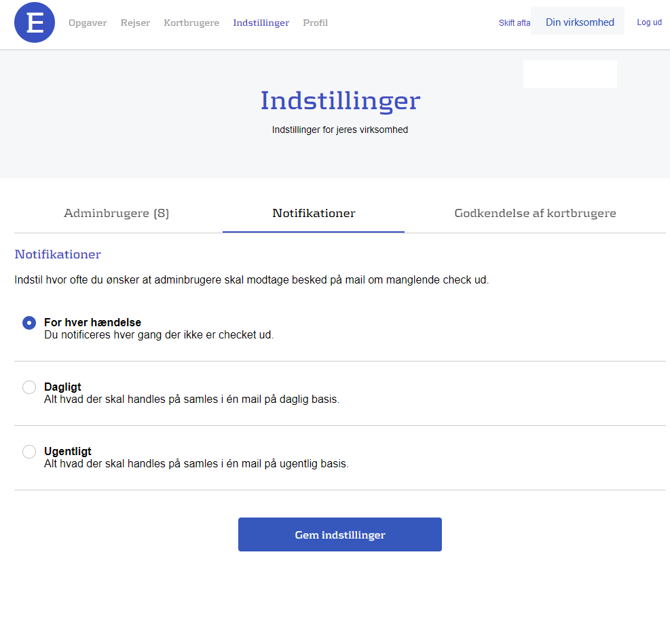Enable the Ugentligt radio option
The width and height of the screenshot is (670, 643).
click(29, 452)
